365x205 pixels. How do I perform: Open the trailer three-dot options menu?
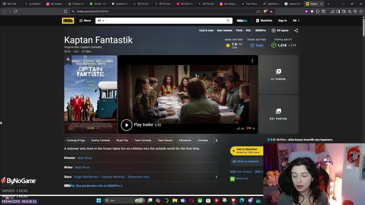click(x=252, y=61)
